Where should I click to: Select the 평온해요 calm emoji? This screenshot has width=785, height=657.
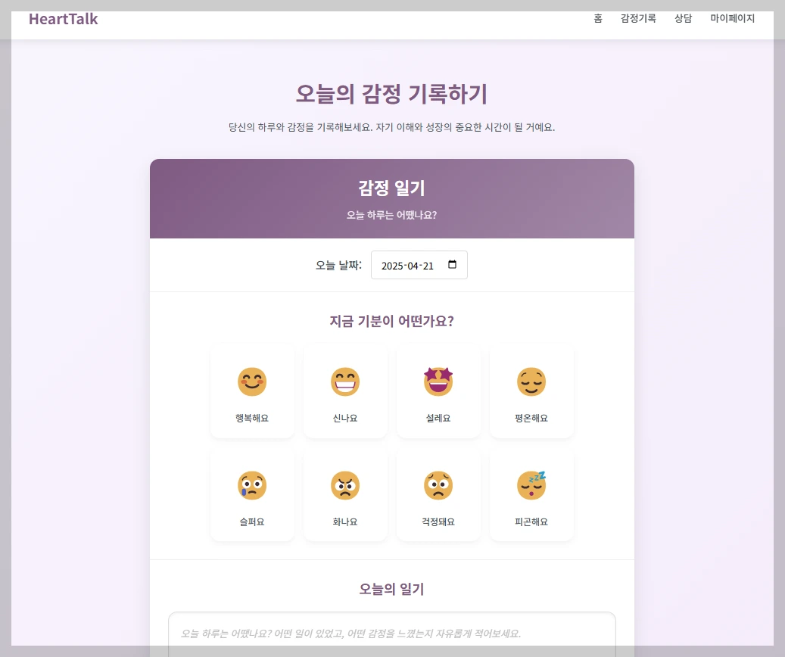click(x=531, y=382)
